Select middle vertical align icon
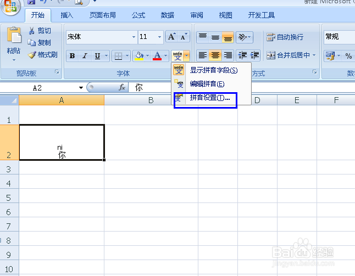The height and width of the screenshot is (276, 355). point(215,37)
